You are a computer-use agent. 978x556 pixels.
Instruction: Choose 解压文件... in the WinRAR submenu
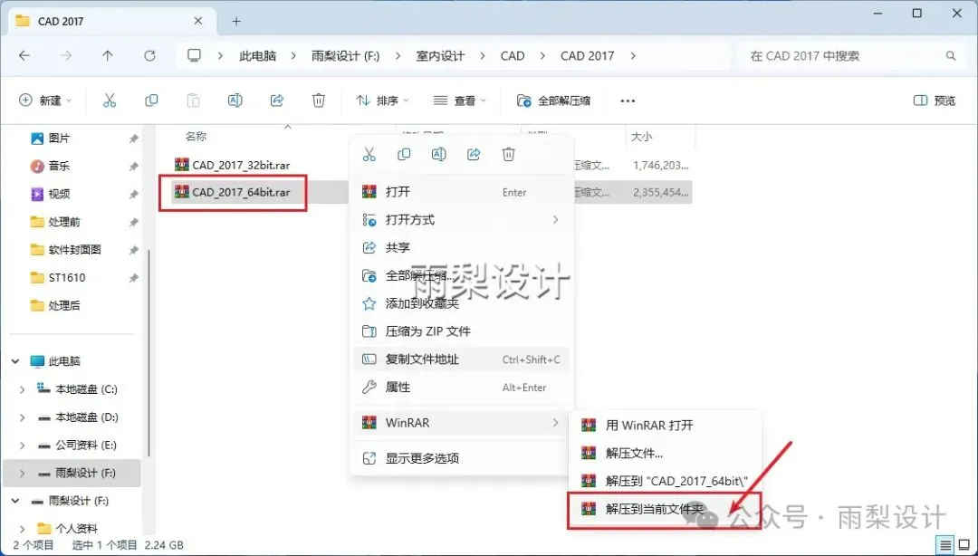tap(665, 453)
